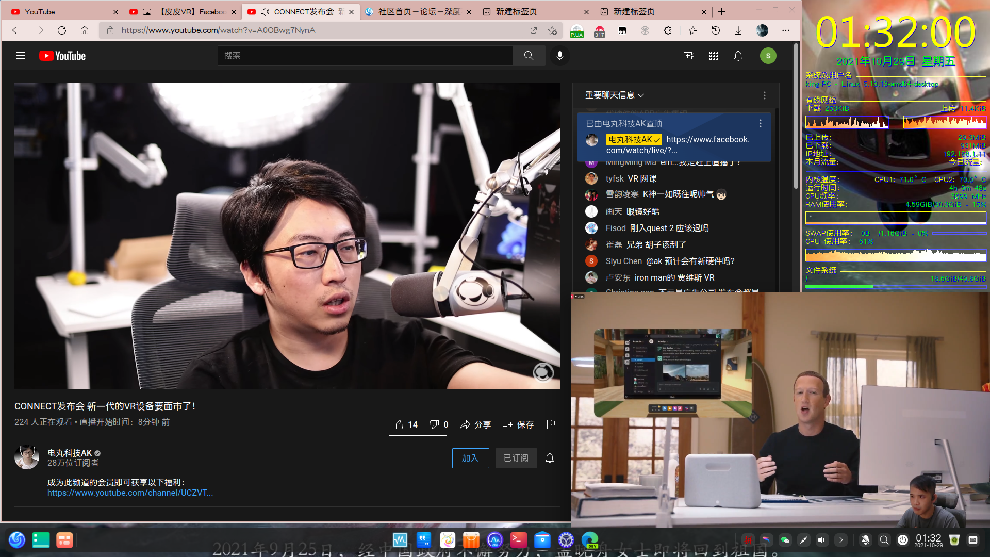Open YouTube notifications bell in header
Image resolution: width=990 pixels, height=557 pixels.
click(x=738, y=56)
